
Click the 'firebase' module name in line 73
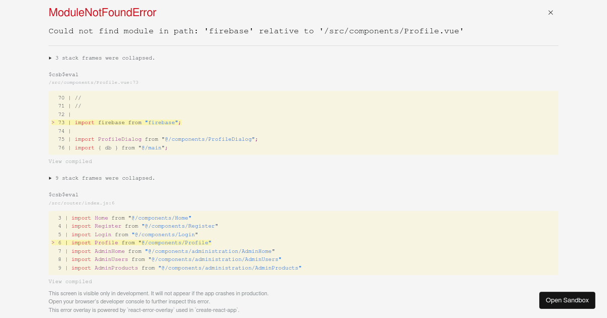pos(161,122)
